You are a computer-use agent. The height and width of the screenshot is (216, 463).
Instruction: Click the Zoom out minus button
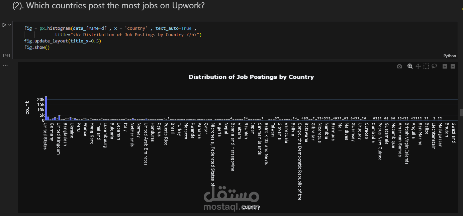[453, 66]
